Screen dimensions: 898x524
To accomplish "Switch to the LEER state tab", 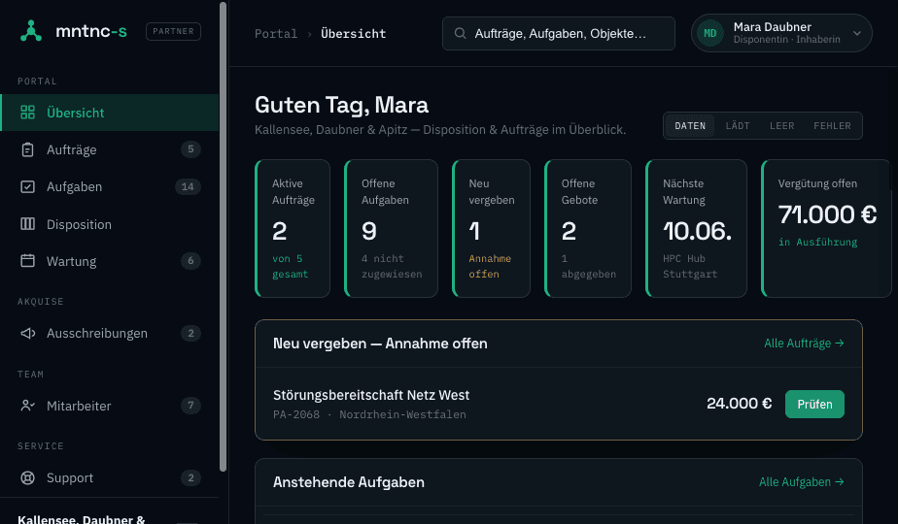I will (781, 126).
